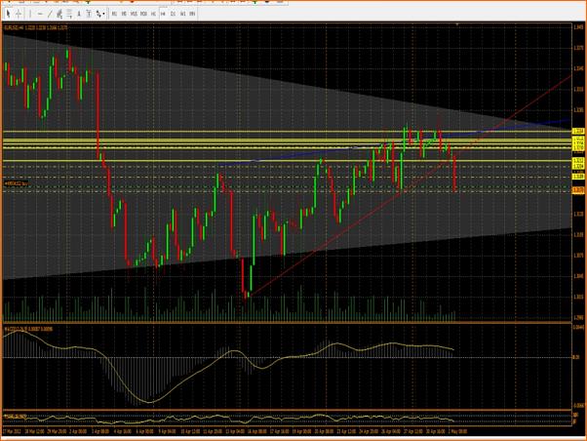Choose the Draw Vertical Line tool
Image resolution: width=587 pixels, height=441 pixels.
[30, 14]
